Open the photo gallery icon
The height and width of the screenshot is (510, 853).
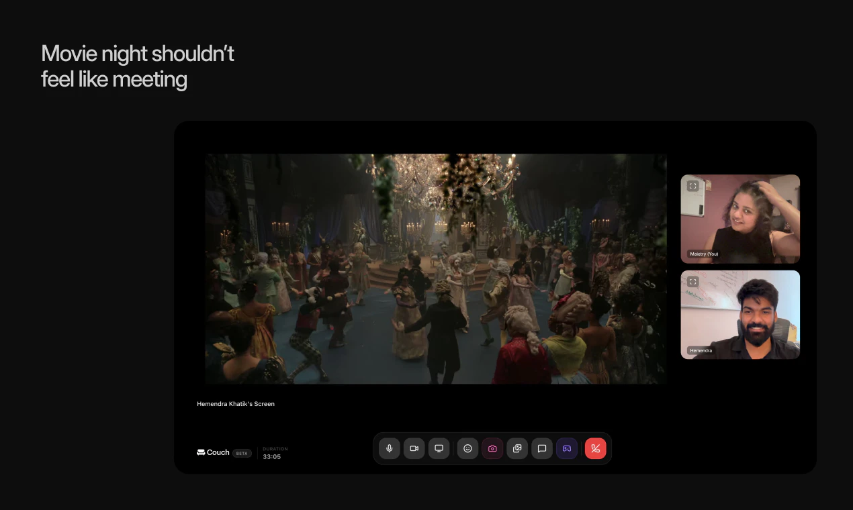[517, 448]
